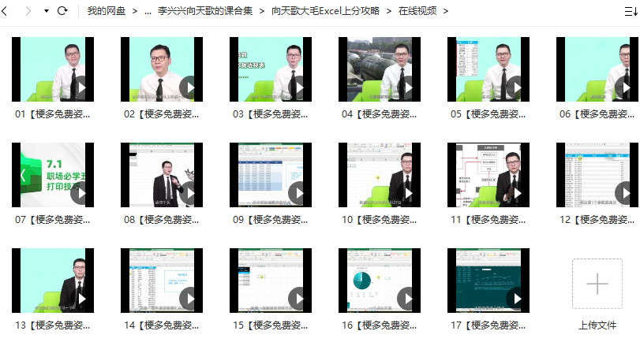Refresh the current folder listing
Image resolution: width=640 pixels, height=342 pixels.
62,11
